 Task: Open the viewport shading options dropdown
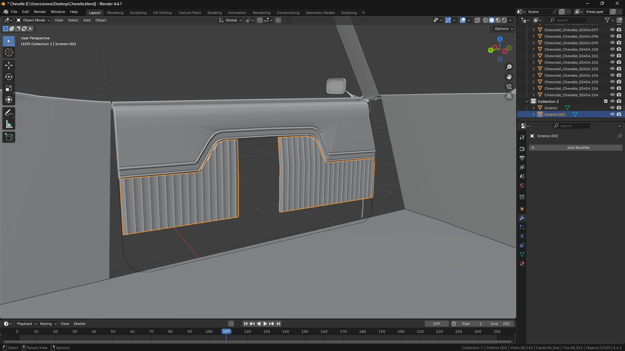pos(511,20)
